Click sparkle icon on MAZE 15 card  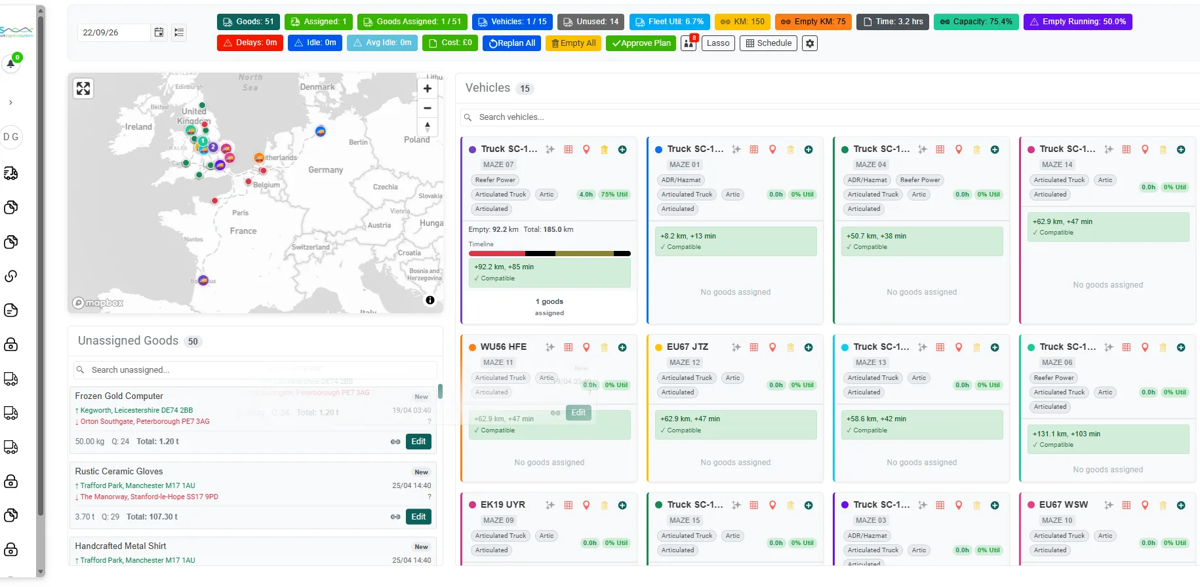736,505
